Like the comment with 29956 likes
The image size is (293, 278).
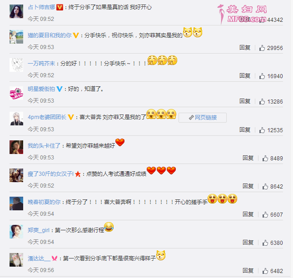click(x=262, y=48)
